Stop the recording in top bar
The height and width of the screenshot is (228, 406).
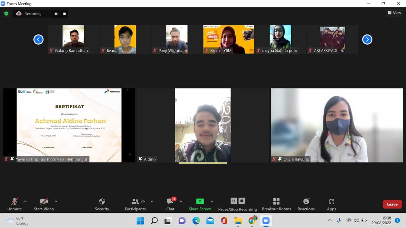(x=64, y=14)
